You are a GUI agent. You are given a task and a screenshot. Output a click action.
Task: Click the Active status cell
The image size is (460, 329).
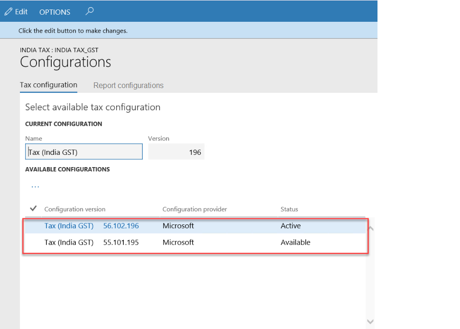291,226
